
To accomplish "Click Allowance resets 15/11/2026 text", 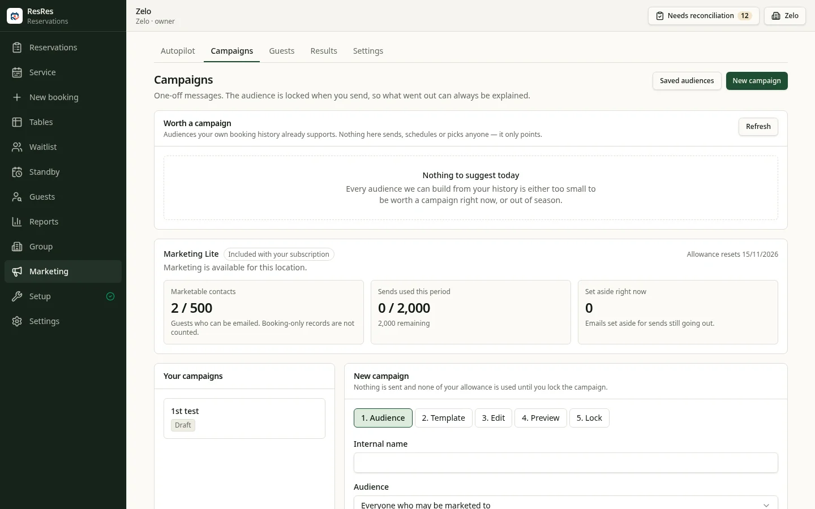I will coord(732,255).
